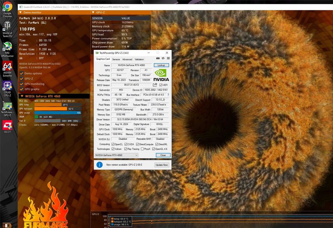Click blue info icon in update notice

tap(99, 165)
